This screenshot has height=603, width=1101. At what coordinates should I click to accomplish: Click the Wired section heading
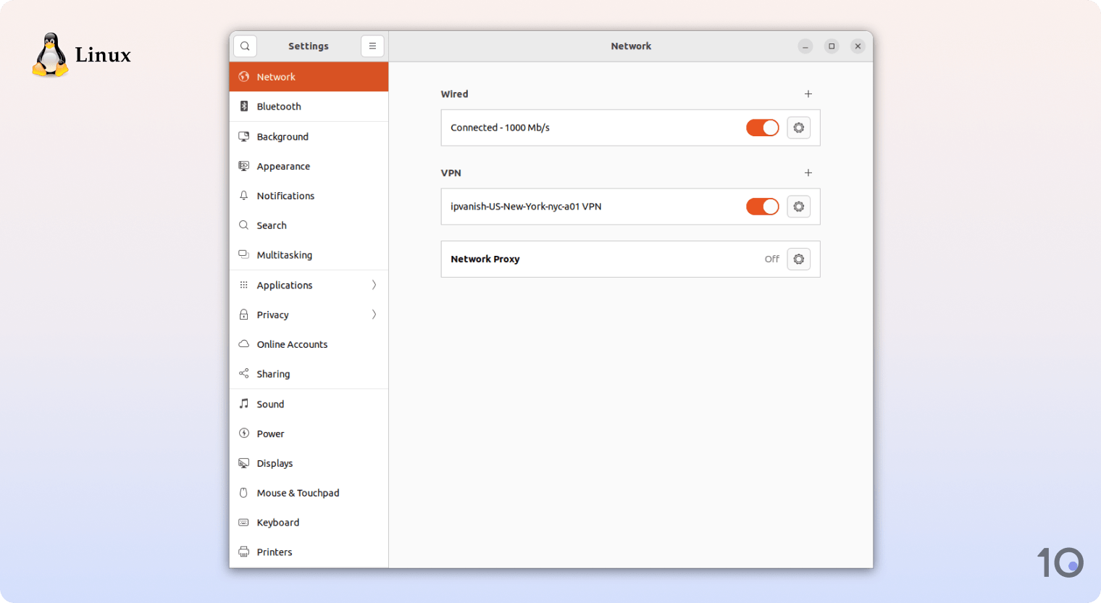(x=454, y=94)
